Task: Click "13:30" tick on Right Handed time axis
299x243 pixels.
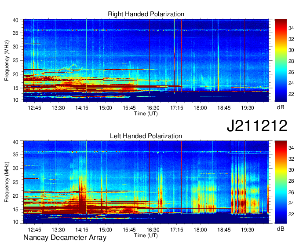Action: (x=58, y=108)
